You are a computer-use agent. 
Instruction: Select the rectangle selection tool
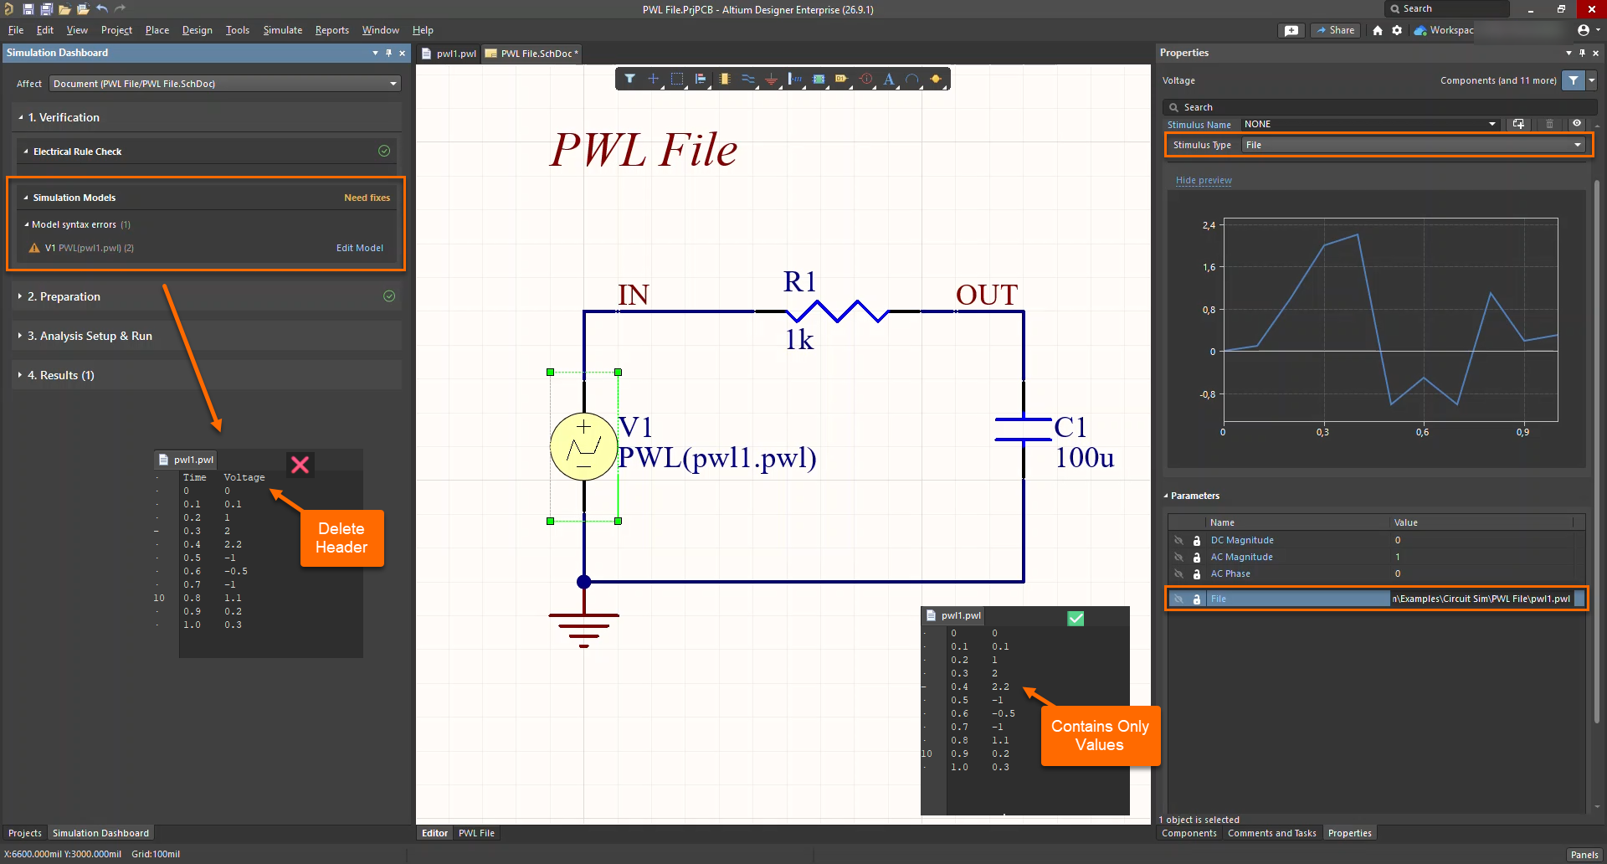[677, 79]
